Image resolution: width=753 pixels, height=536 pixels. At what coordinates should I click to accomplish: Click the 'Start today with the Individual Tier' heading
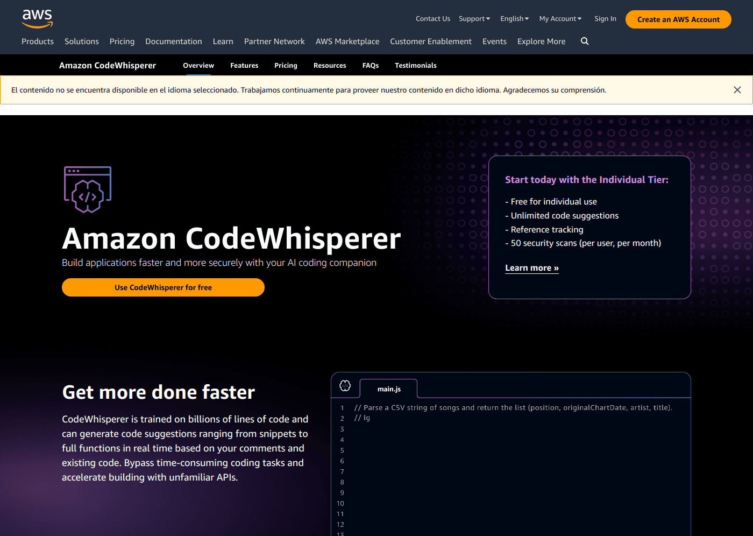[587, 180]
